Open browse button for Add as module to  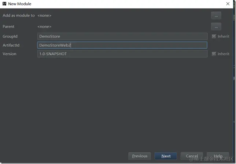[x=216, y=15]
